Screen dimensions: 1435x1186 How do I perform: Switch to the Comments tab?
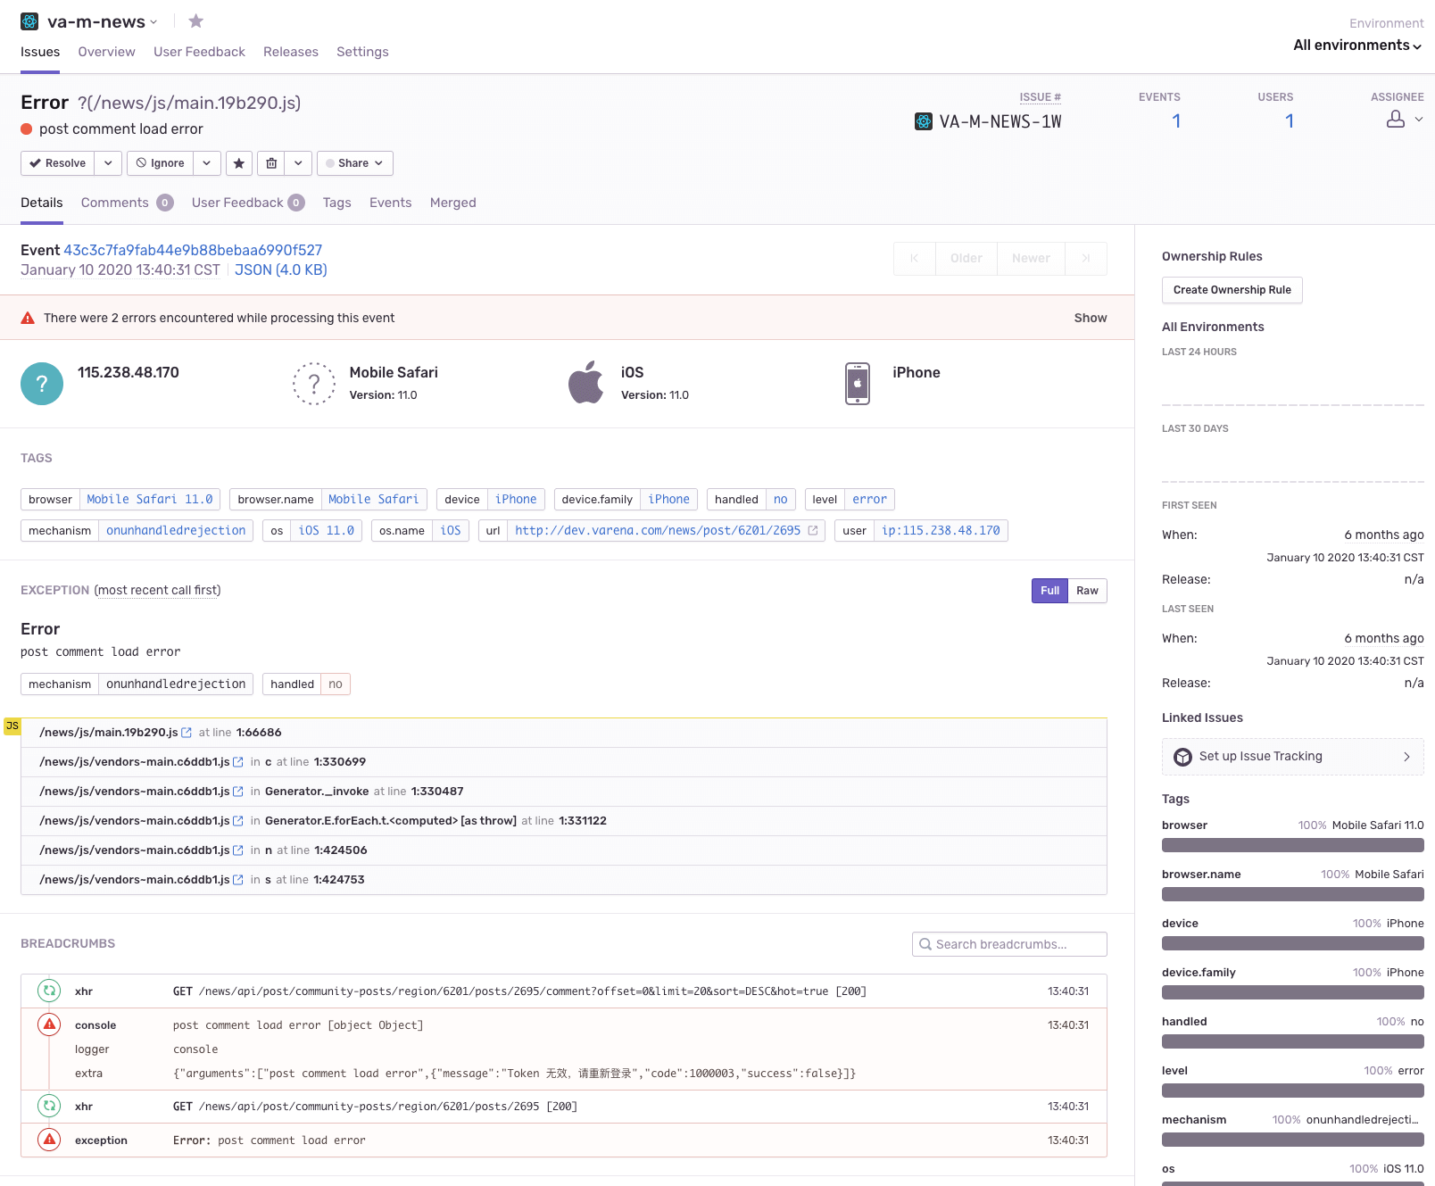[x=127, y=203]
